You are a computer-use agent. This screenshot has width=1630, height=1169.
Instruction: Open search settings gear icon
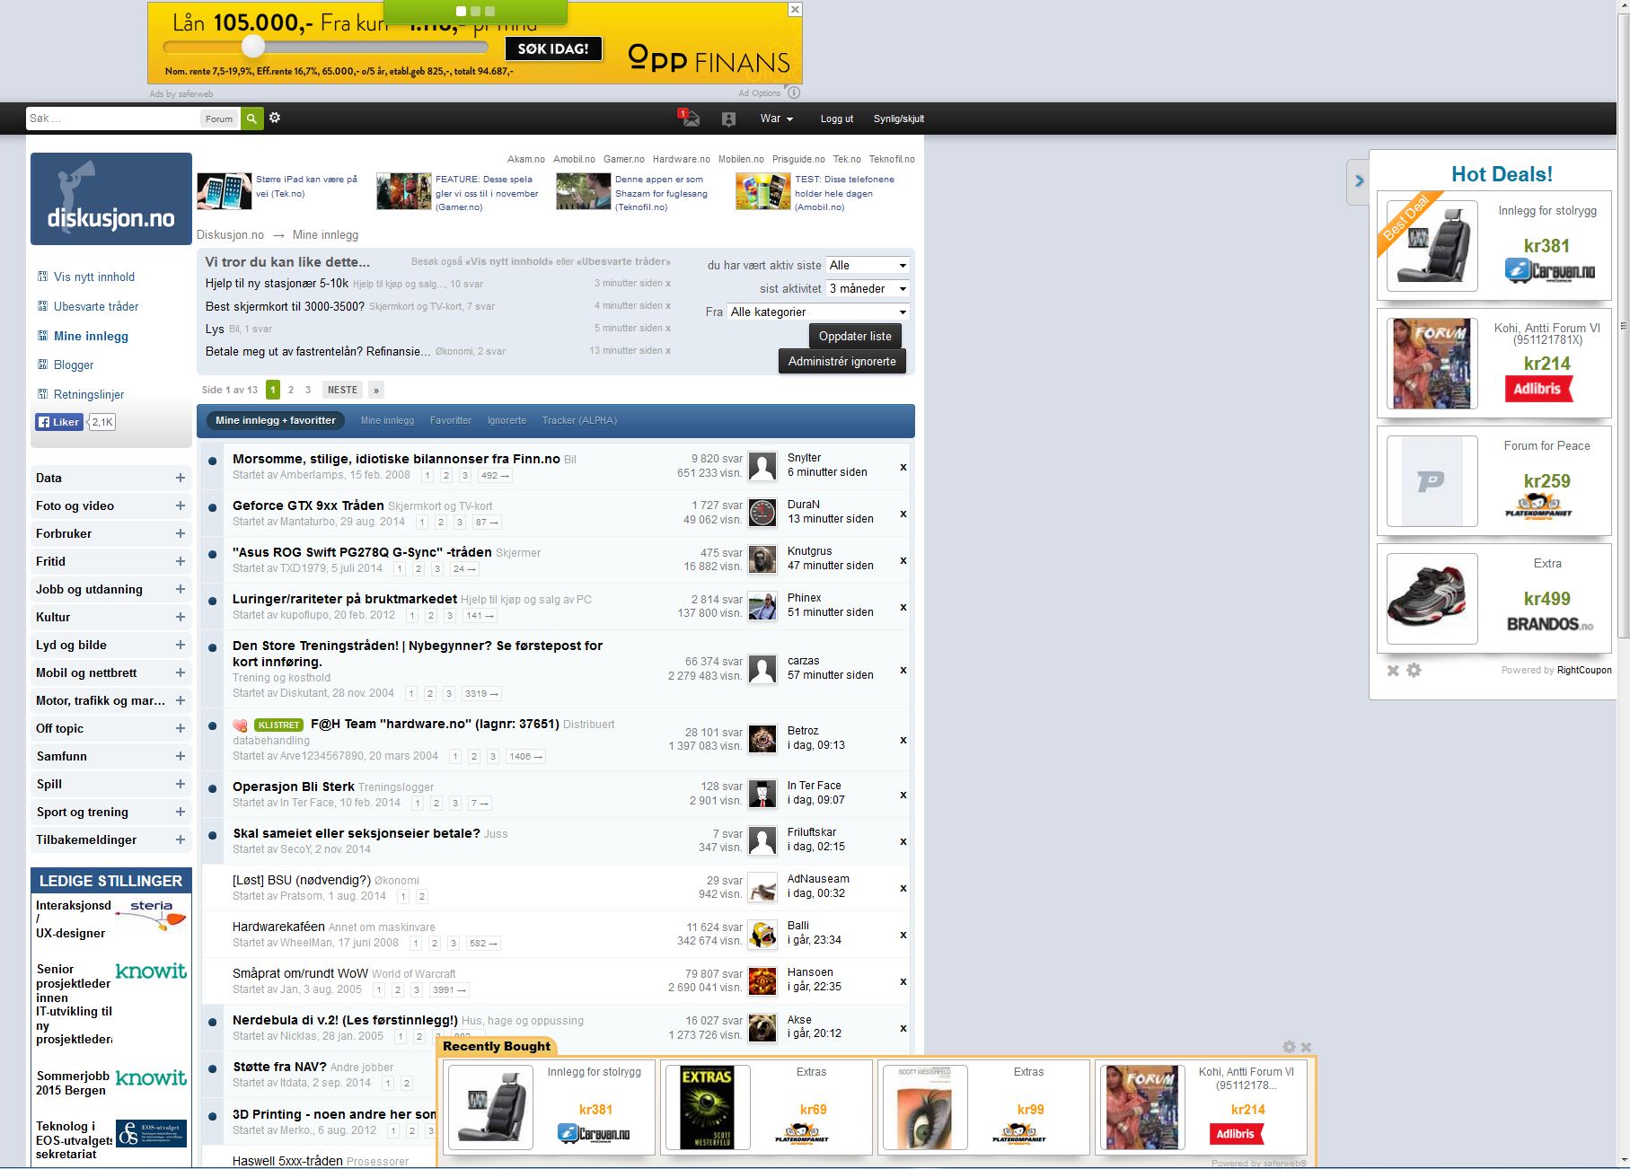tap(275, 118)
